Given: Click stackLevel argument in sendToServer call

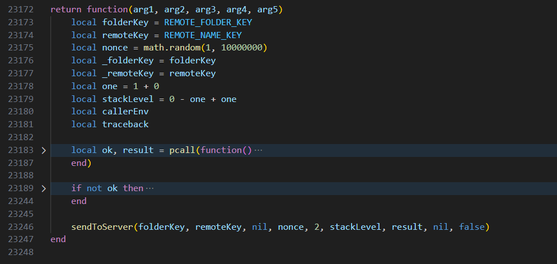Looking at the screenshot, I should (x=355, y=226).
